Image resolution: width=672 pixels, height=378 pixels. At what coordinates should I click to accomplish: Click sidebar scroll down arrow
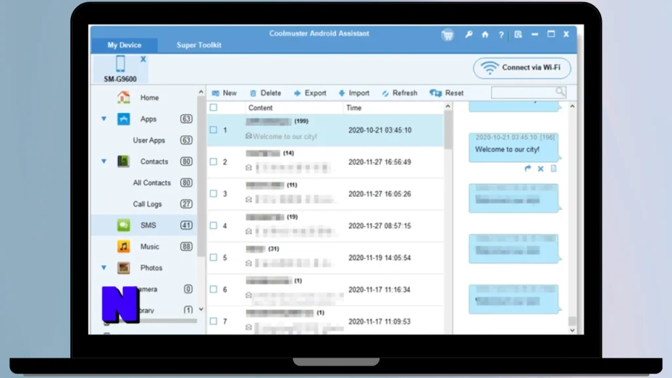click(201, 310)
